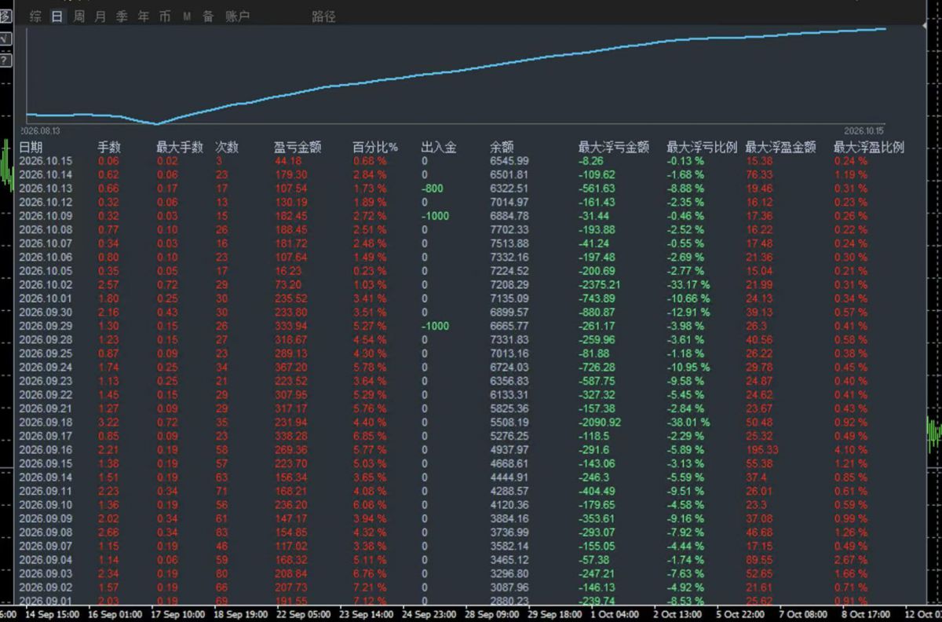Open the 季 quarterly tab
This screenshot has width=942, height=622.
[122, 16]
